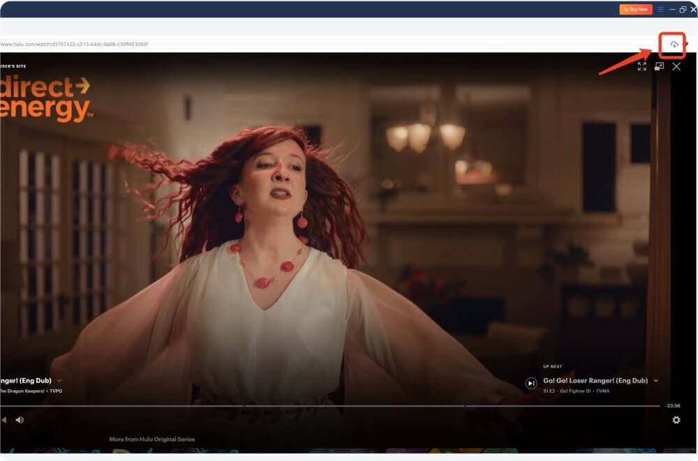698x461 pixels.
Task: Click the -23:56 remaining time
Action: [673, 406]
